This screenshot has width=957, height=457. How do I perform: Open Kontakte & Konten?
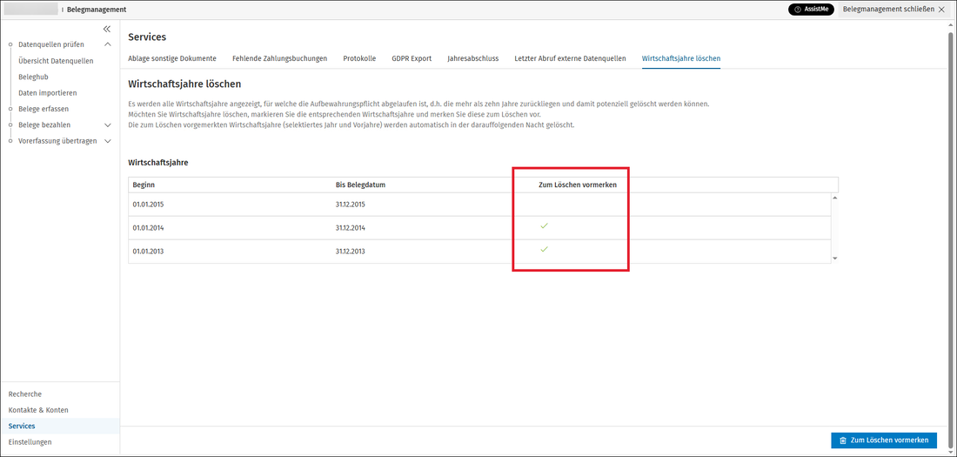[38, 410]
